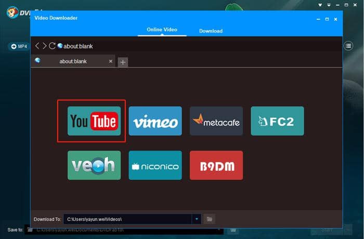The image size is (364, 239).
Task: Add a new browser tab
Action: [x=123, y=62]
